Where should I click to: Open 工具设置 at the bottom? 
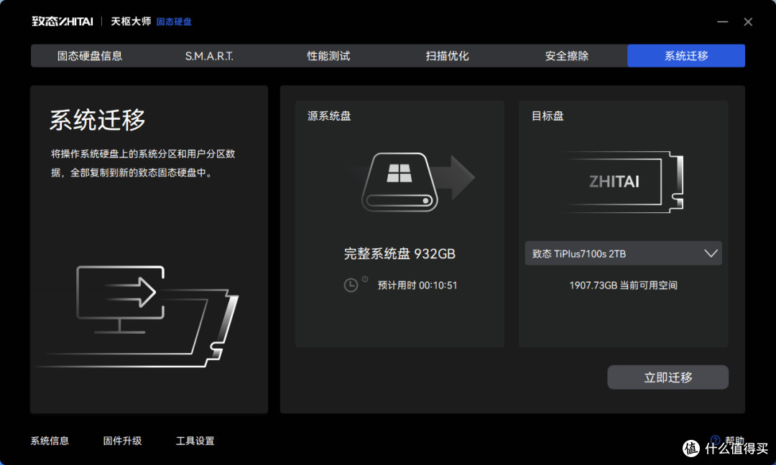[x=195, y=441]
